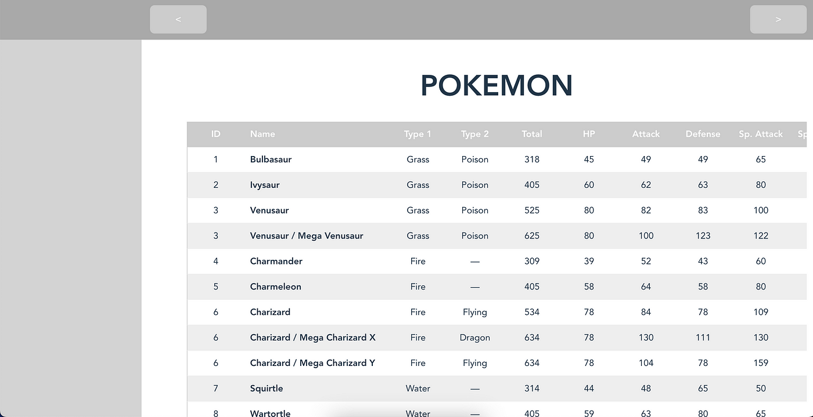Click ID 5 in Charmeleon row

point(216,287)
